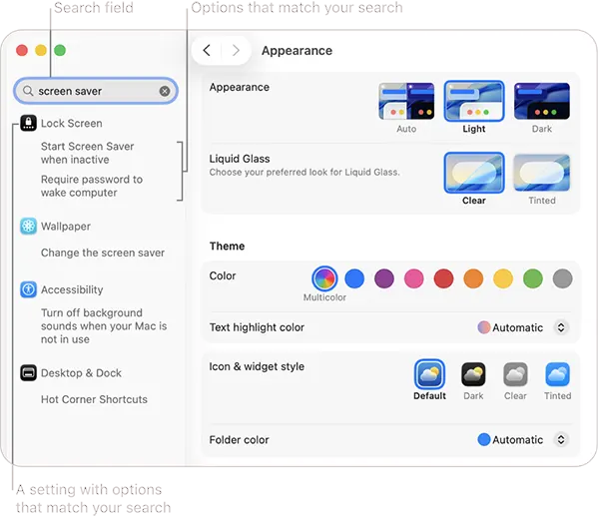Choose the Light appearance thumbnail
This screenshot has width=599, height=518.
coord(474,101)
